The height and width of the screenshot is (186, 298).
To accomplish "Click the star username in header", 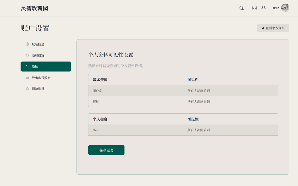I will click(x=276, y=8).
